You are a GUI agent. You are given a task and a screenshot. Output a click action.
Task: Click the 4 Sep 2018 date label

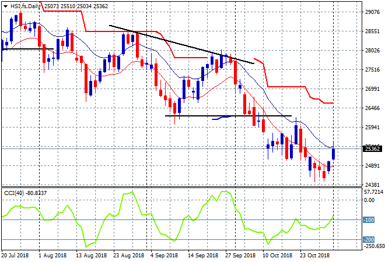tap(164, 256)
